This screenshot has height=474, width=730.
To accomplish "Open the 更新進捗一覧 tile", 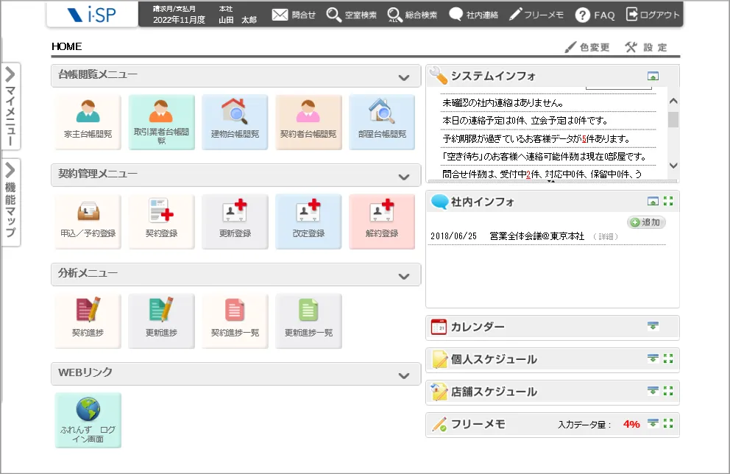I will click(308, 321).
